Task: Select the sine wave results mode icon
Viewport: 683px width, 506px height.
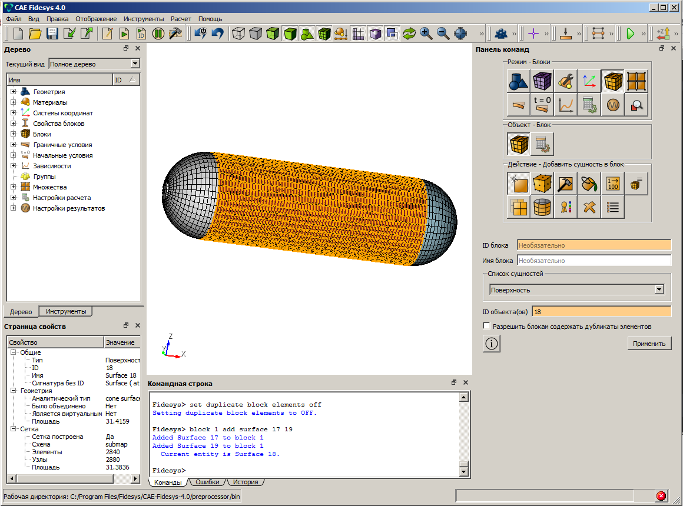Action: [613, 105]
